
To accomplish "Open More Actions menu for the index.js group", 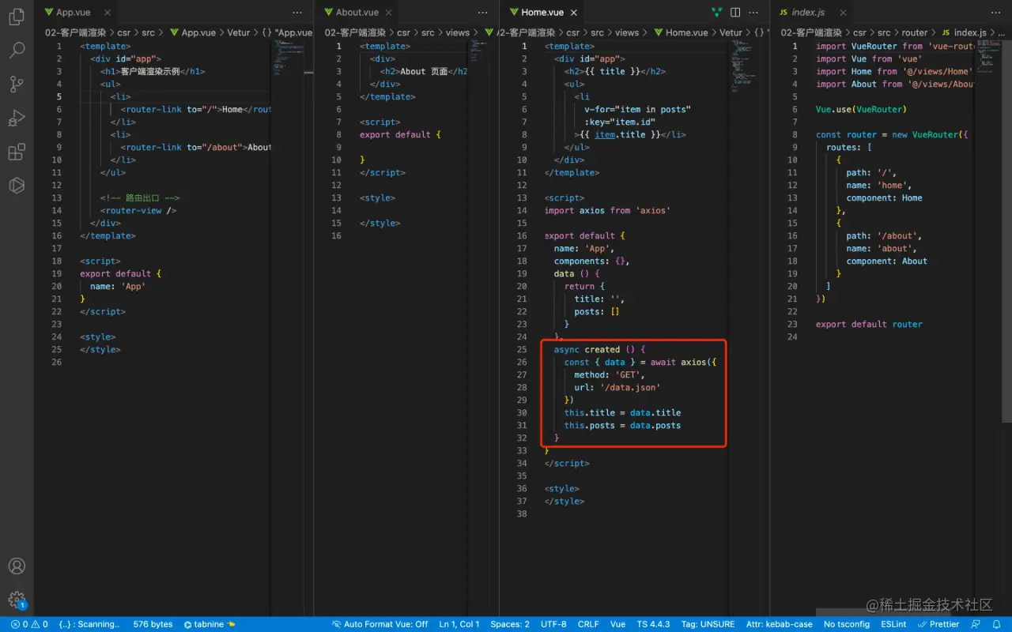I will tap(995, 13).
